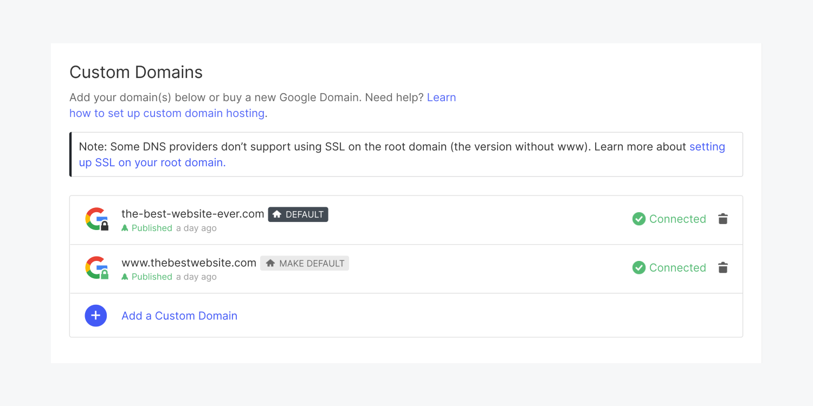Click Connected label of the second domain
Screen dimensions: 813x406
click(677, 267)
